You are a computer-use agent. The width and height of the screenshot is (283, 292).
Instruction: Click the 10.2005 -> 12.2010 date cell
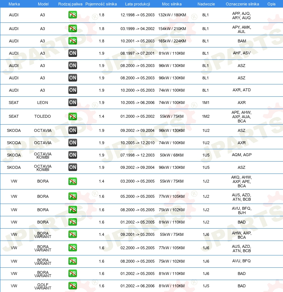tap(137, 143)
